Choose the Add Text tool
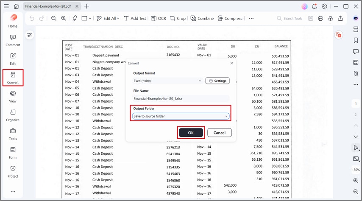Viewport: 362px width, 201px height. [135, 18]
